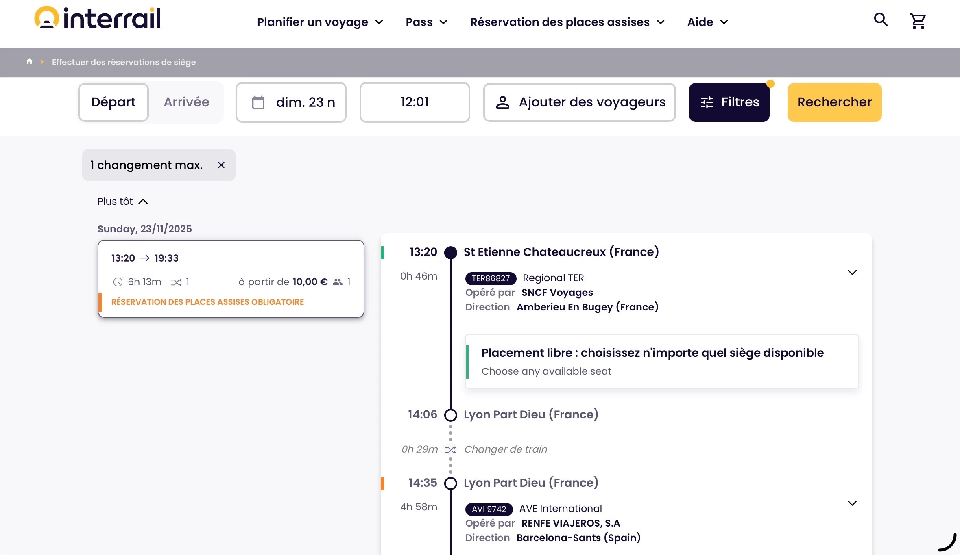Switch to the Arrivée toggle option
This screenshot has height=555, width=960.
point(186,102)
